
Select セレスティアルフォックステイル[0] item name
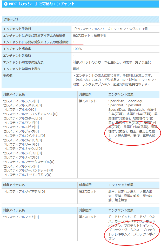coord(29,162)
